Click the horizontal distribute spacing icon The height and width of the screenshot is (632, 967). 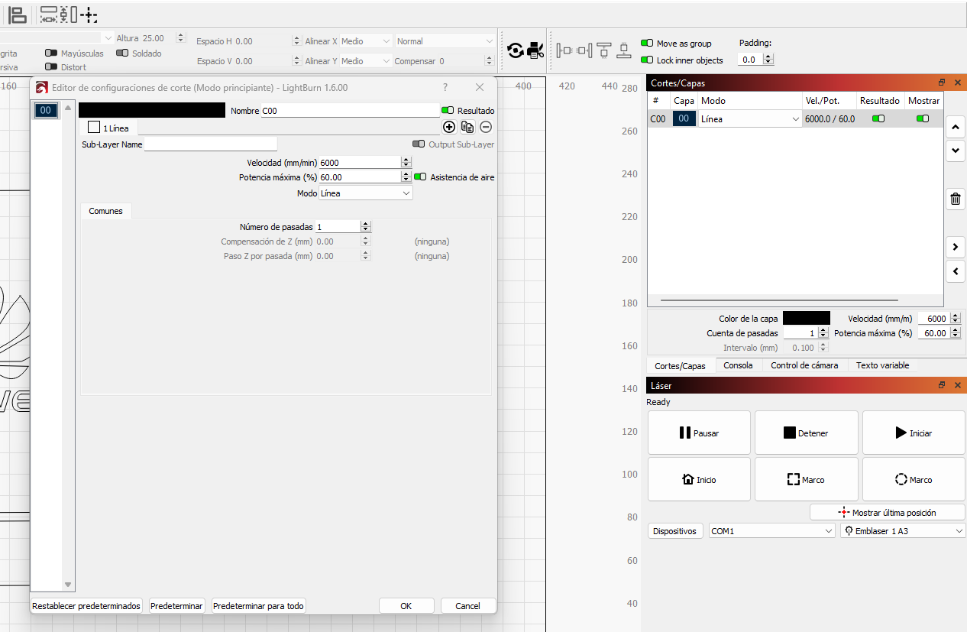click(x=49, y=15)
